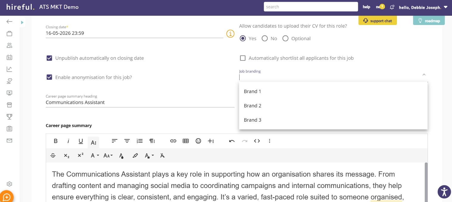
Task: Open the text color picker
Action: (121, 155)
